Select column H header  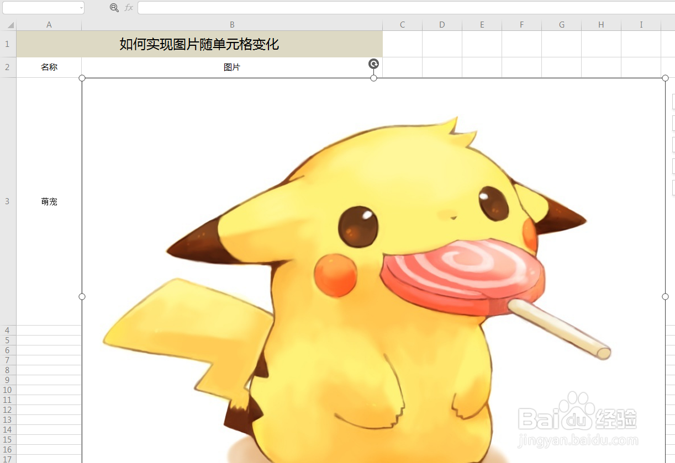click(601, 25)
